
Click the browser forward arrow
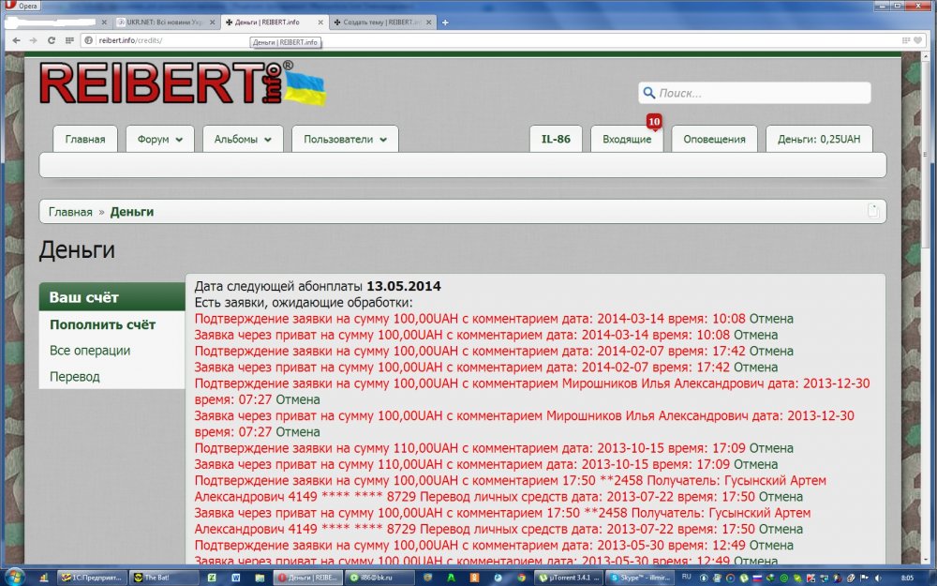pyautogui.click(x=34, y=40)
